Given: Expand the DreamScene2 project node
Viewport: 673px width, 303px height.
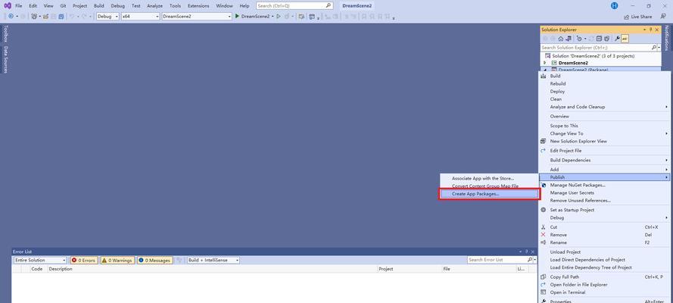Looking at the screenshot, I should point(544,63).
